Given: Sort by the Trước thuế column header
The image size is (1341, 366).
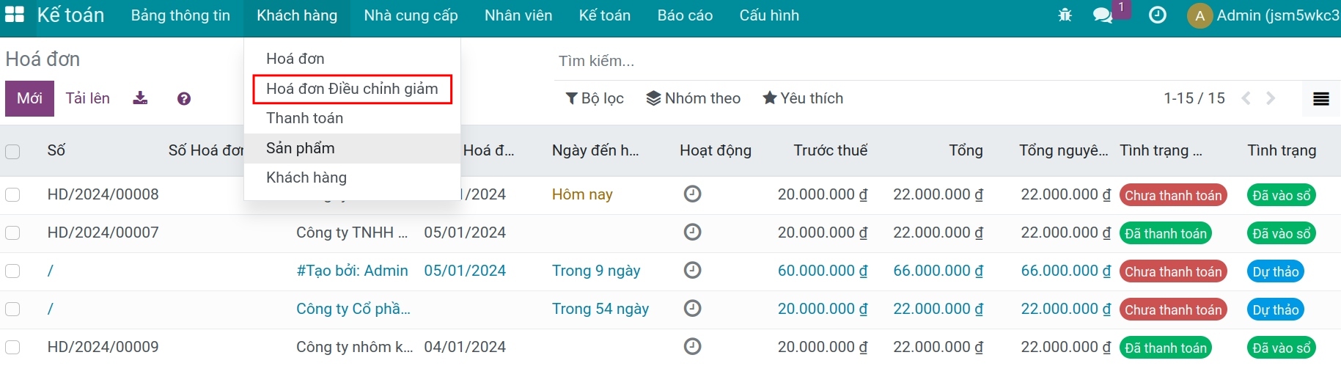Looking at the screenshot, I should pyautogui.click(x=830, y=150).
